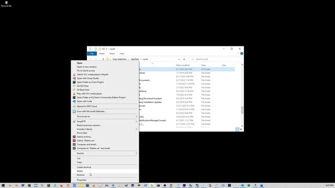Image resolution: width=335 pixels, height=188 pixels.
Task: Click the VLC cone icon in the taskbar
Action: pos(94,185)
